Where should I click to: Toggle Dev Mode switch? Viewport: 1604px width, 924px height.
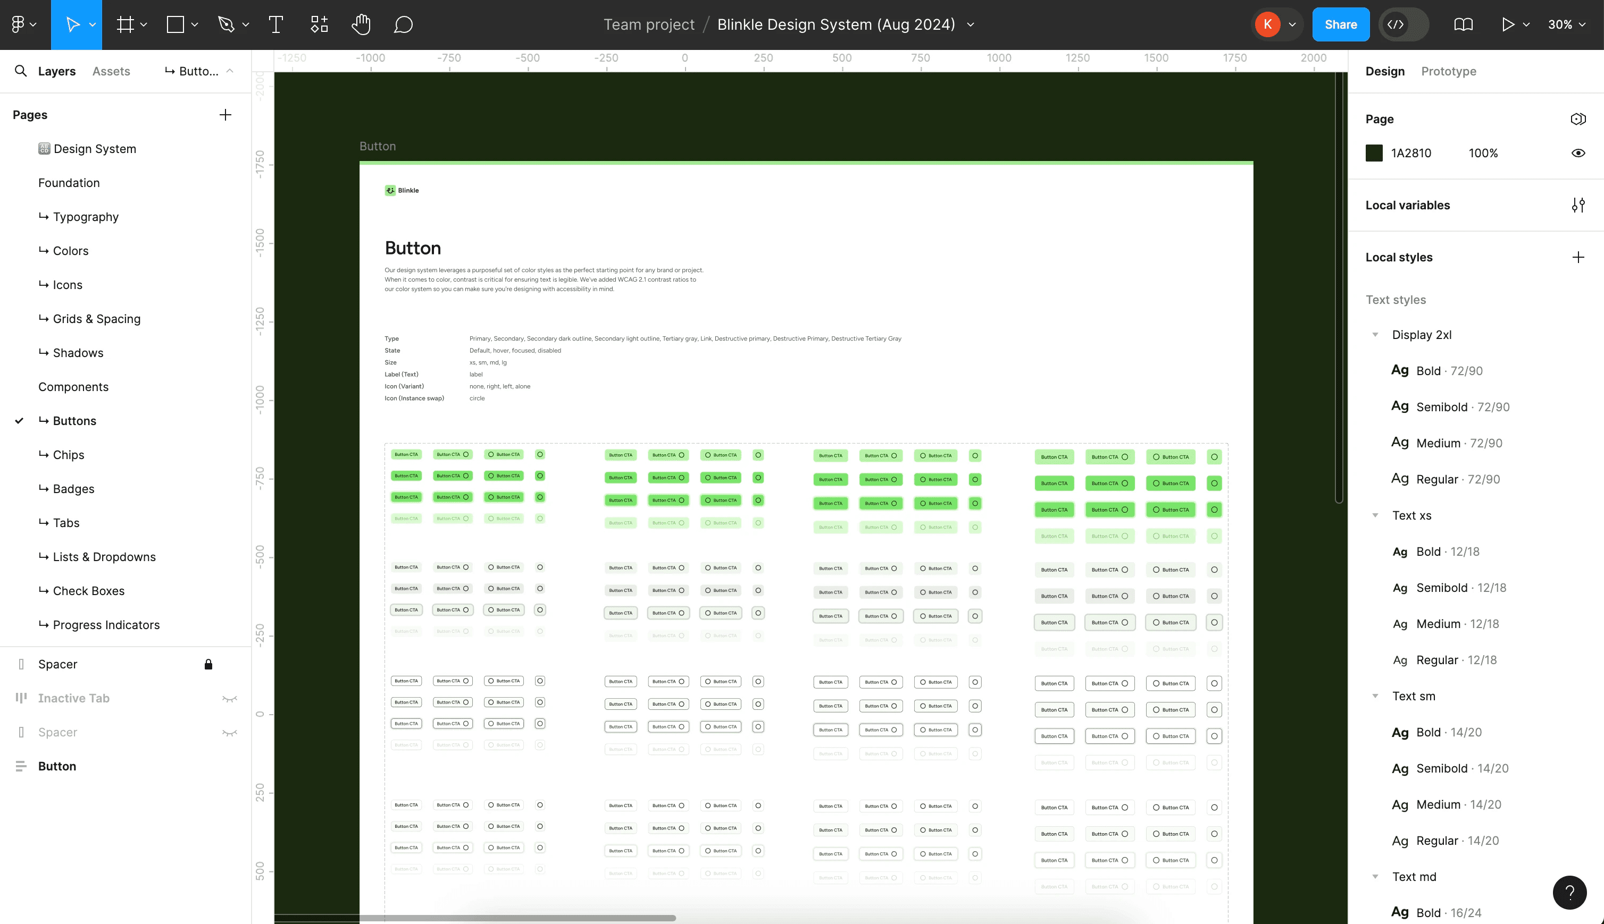[x=1403, y=25]
